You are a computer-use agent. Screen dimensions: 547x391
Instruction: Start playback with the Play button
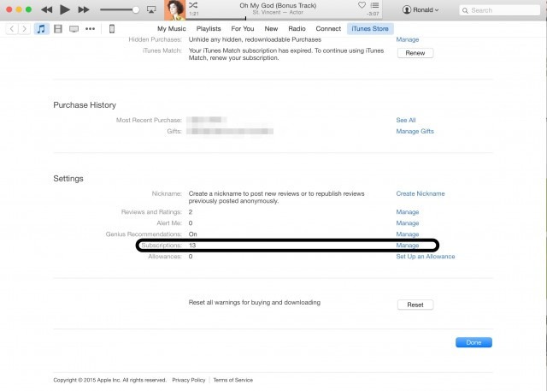point(65,9)
